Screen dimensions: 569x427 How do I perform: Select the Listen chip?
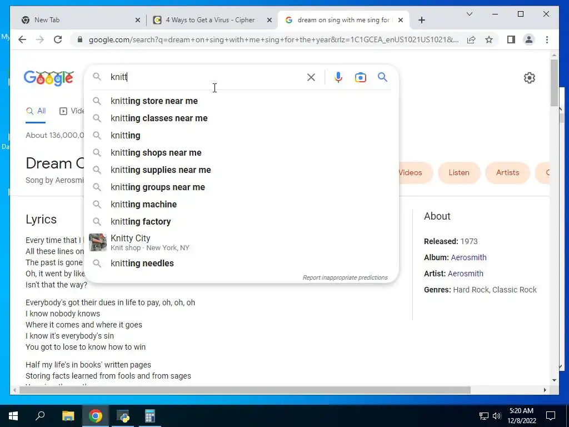point(459,173)
